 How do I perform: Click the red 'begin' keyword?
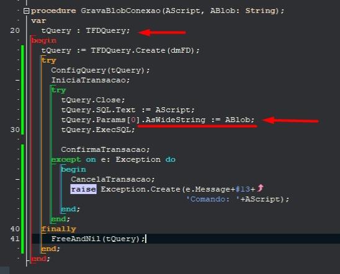coord(44,40)
